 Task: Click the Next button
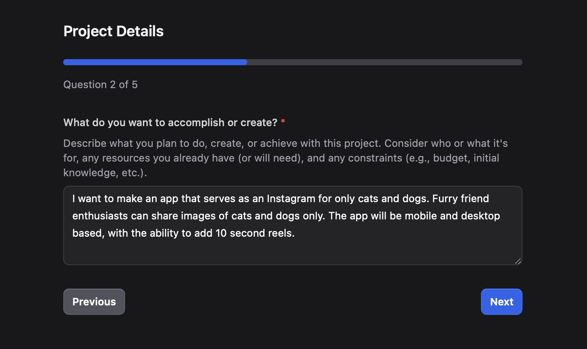pos(501,302)
